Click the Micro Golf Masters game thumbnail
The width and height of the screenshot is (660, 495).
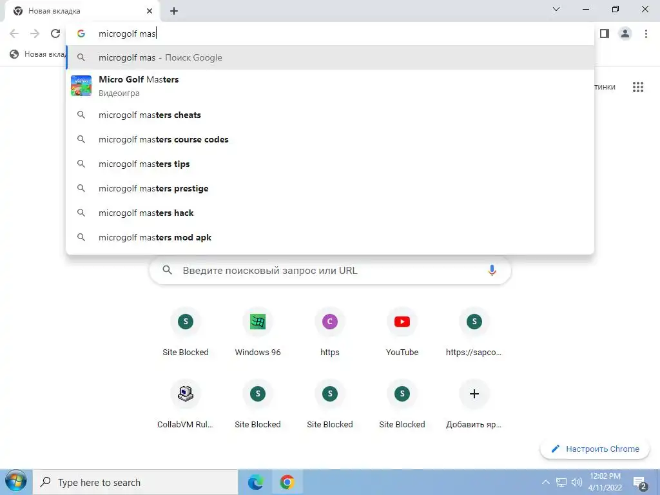tap(81, 86)
